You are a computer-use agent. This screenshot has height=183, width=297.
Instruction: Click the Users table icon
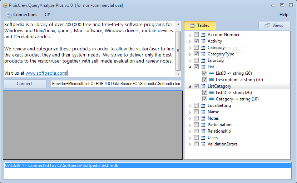pos(203,138)
